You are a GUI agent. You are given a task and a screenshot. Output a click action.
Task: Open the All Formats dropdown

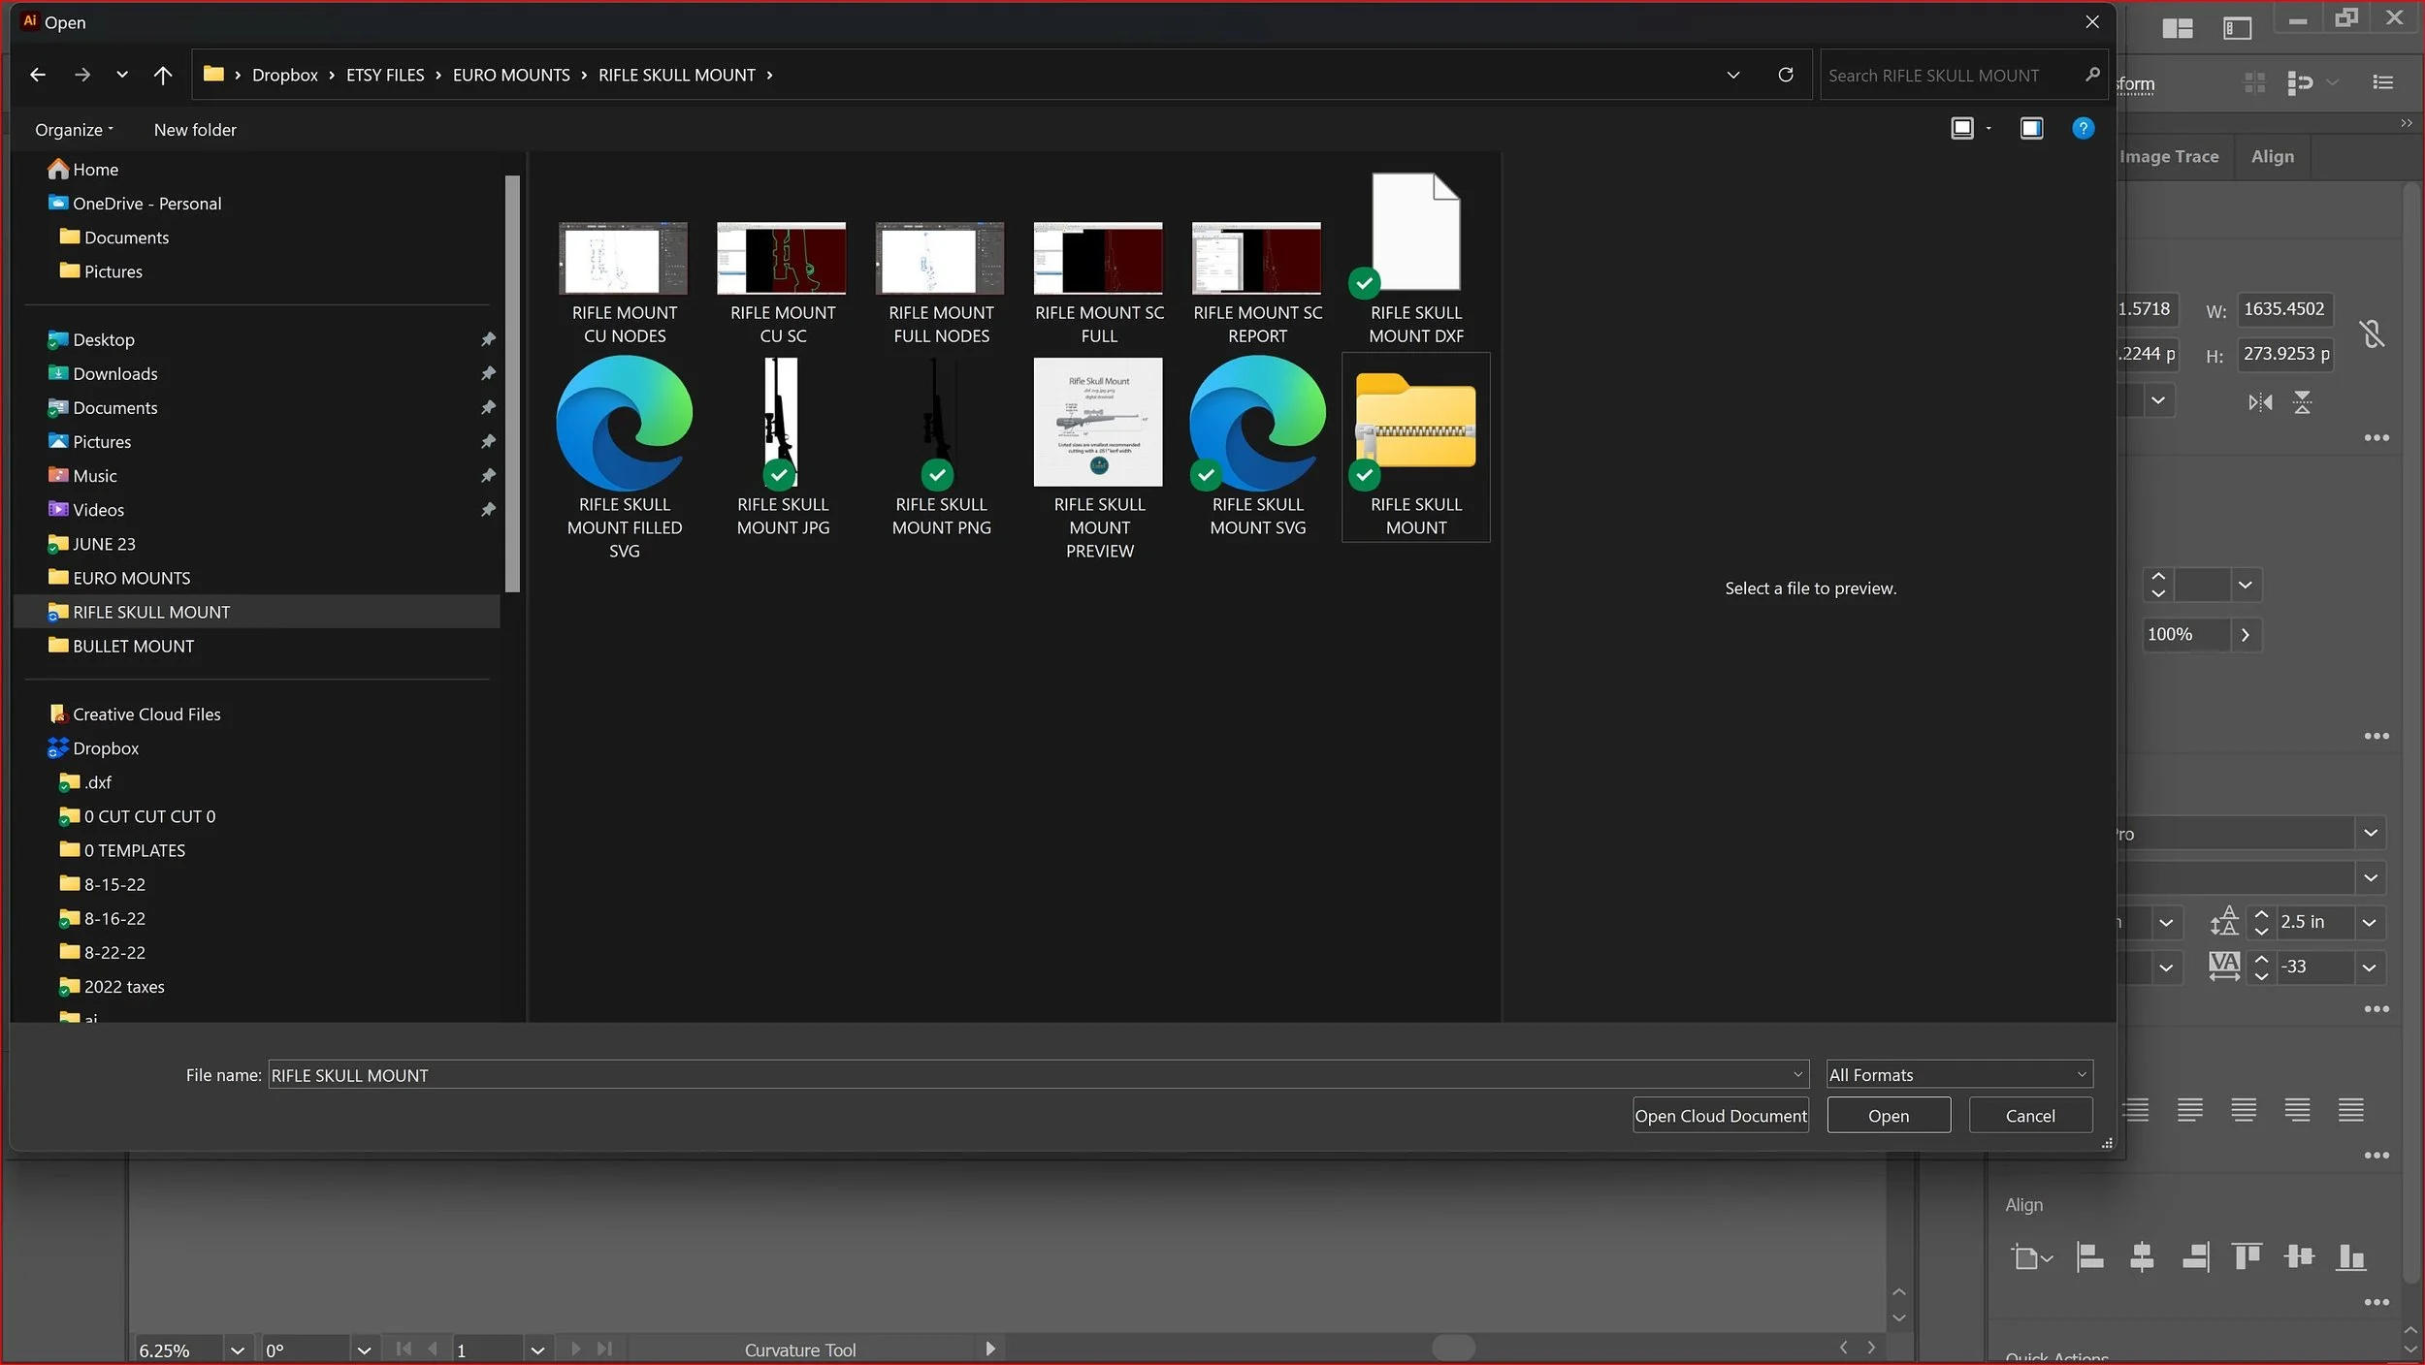pyautogui.click(x=1958, y=1074)
